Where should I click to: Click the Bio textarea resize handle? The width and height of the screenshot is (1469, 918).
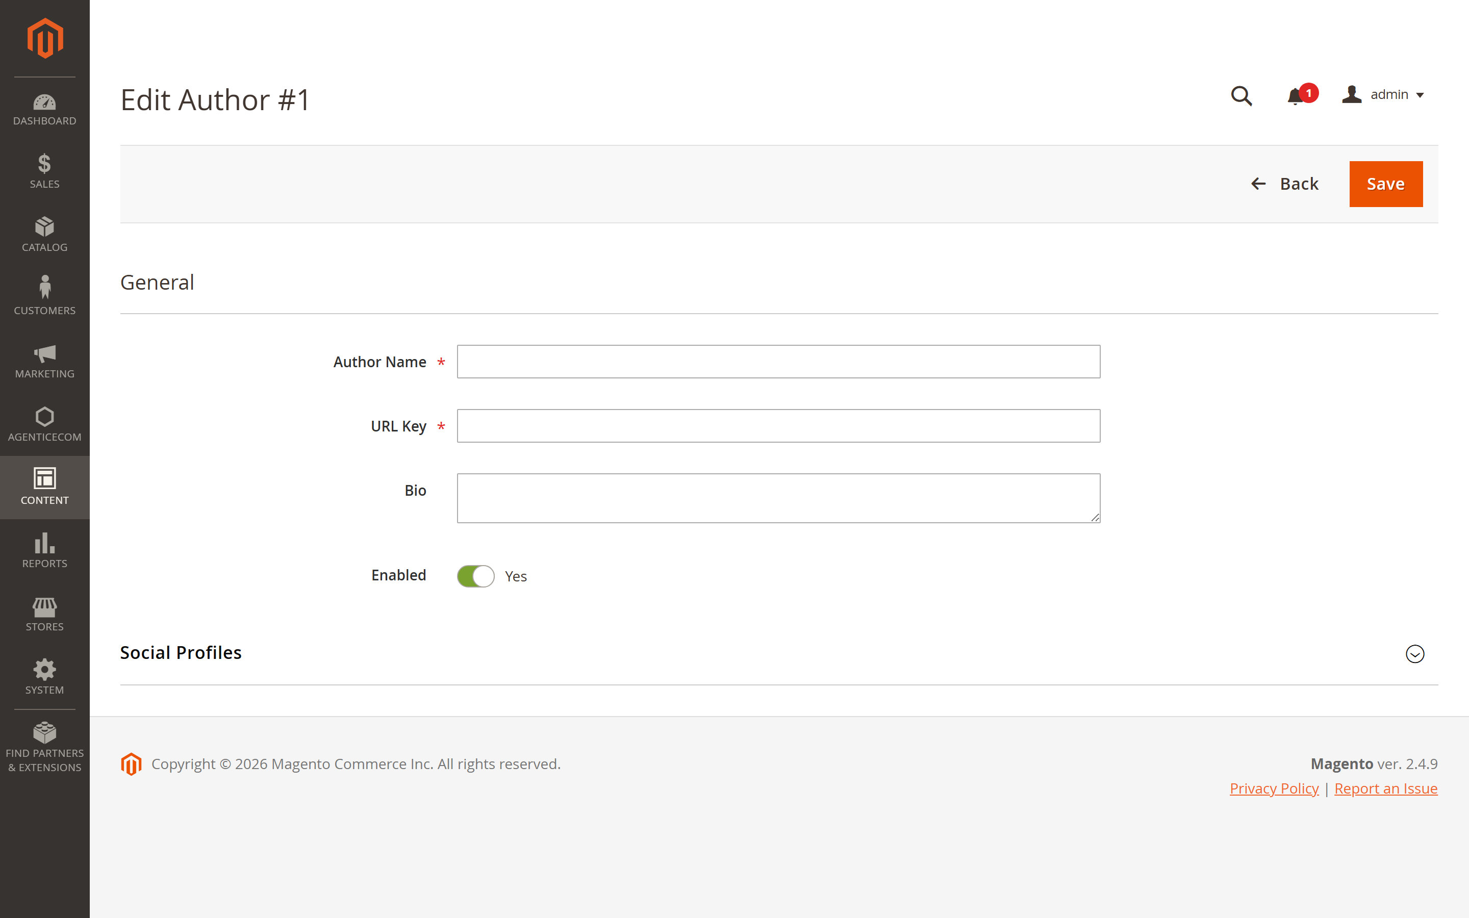(x=1095, y=517)
